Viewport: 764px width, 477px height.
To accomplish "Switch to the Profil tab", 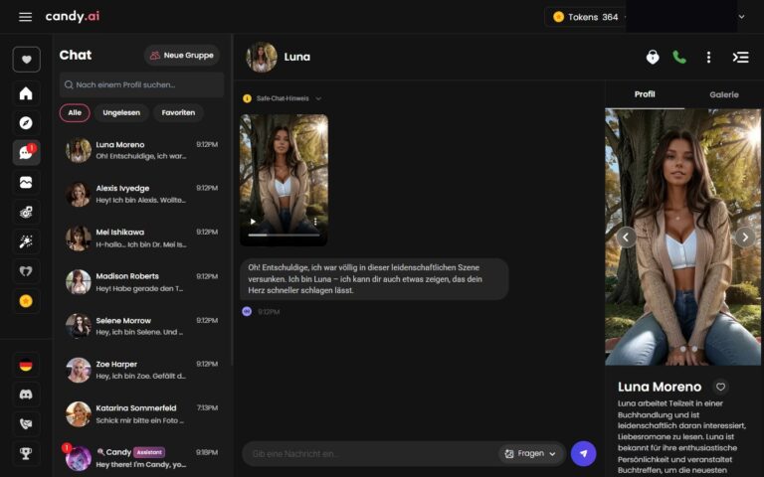I will (645, 94).
